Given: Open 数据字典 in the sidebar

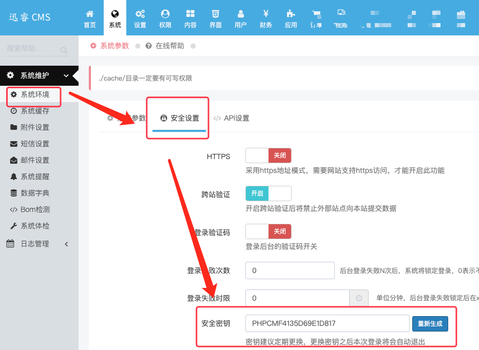Looking at the screenshot, I should pyautogui.click(x=34, y=193).
